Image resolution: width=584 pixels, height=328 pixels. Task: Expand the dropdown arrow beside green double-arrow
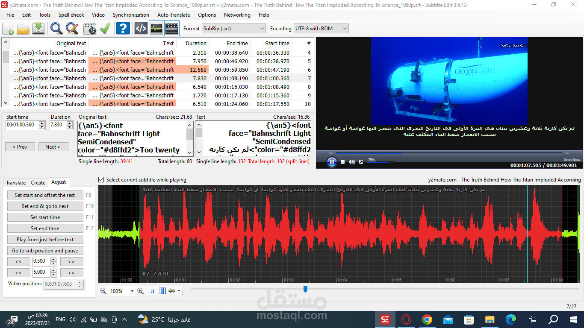click(x=179, y=291)
